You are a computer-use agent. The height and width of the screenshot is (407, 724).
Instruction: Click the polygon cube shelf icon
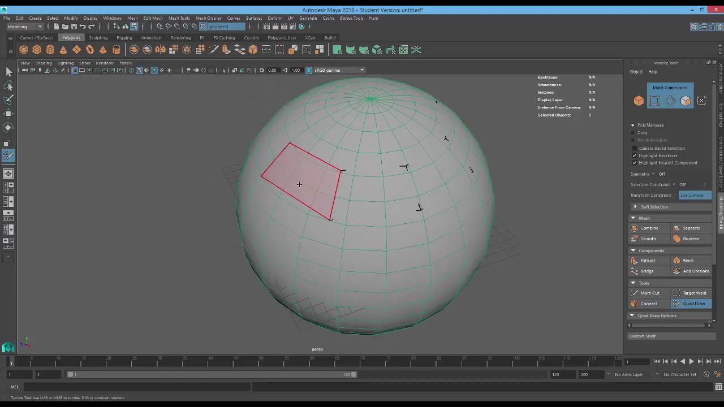[37, 50]
